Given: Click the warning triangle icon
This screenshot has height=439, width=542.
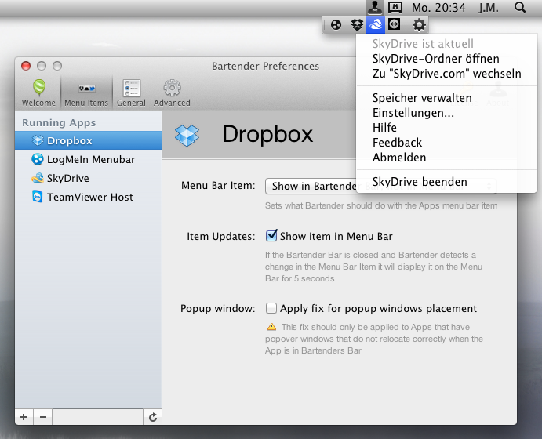Looking at the screenshot, I should click(271, 327).
